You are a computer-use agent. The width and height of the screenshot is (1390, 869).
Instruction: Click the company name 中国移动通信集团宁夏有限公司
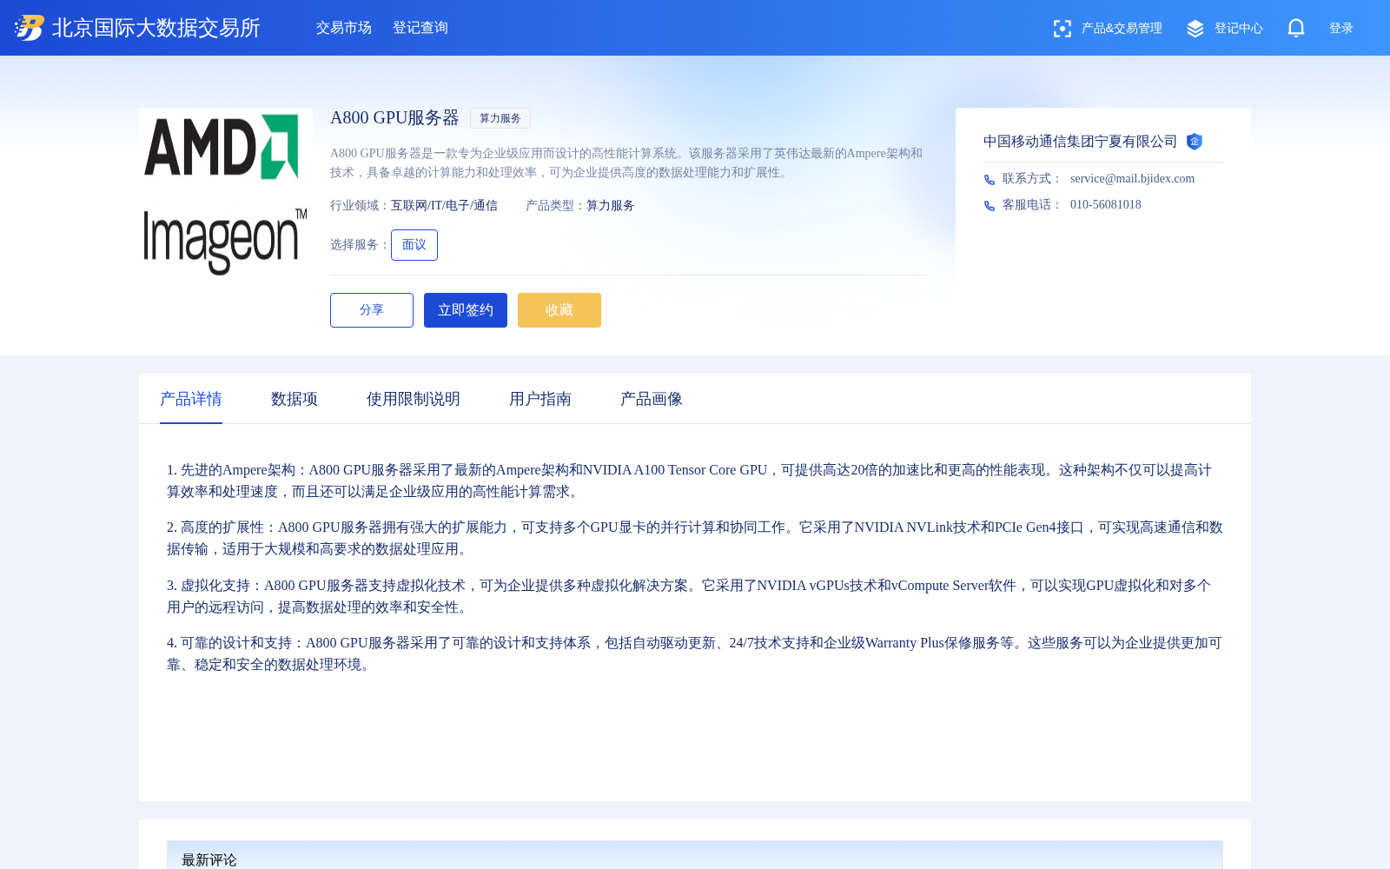click(1080, 142)
